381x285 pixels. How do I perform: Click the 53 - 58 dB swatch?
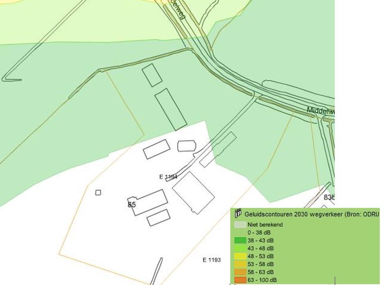click(240, 264)
